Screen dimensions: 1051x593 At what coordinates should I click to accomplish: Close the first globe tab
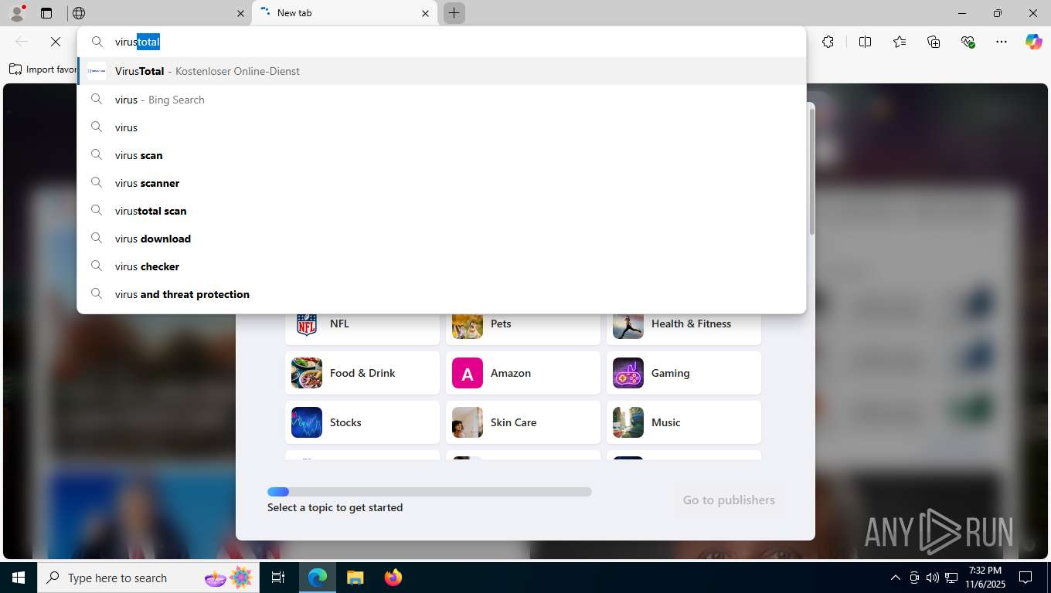click(x=240, y=13)
